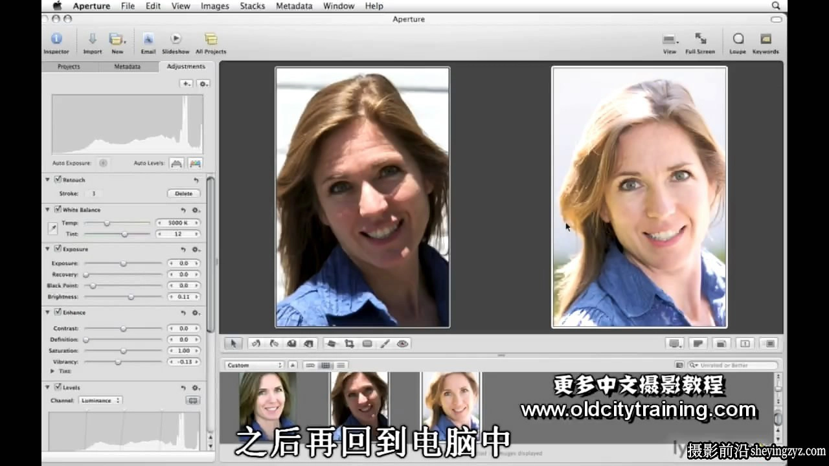Screen dimensions: 829x466
Task: Toggle sort direction arrow button
Action: pos(293,365)
